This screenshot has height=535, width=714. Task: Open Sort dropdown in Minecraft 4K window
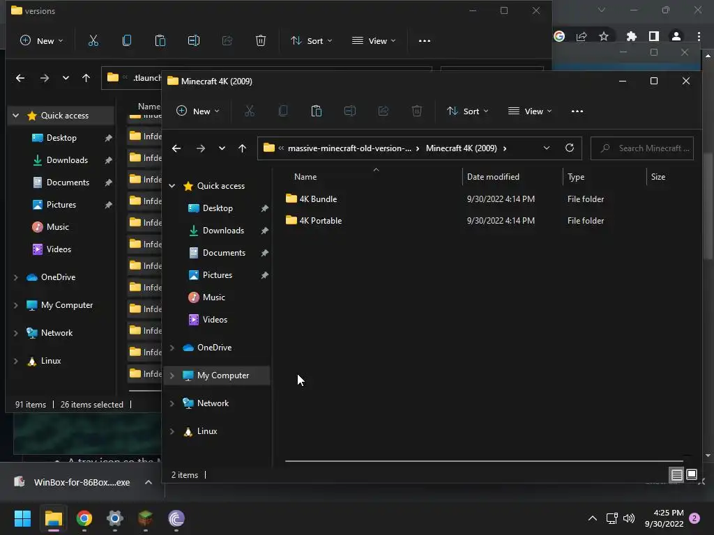pyautogui.click(x=468, y=111)
